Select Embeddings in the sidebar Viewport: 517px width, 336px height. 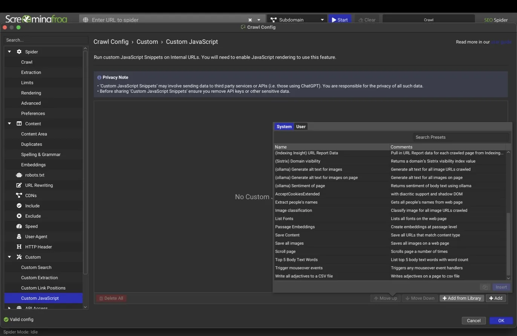click(x=33, y=165)
